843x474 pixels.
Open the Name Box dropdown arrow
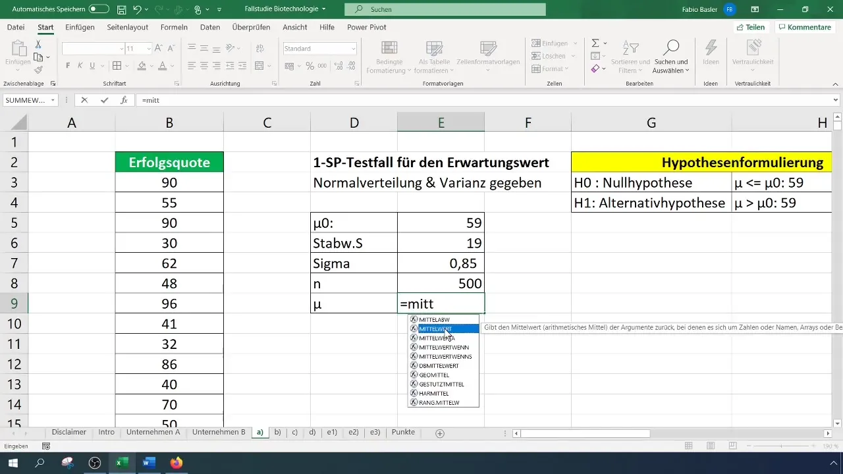[53, 101]
